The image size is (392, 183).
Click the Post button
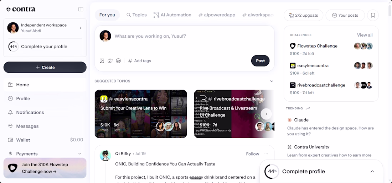[x=260, y=61]
